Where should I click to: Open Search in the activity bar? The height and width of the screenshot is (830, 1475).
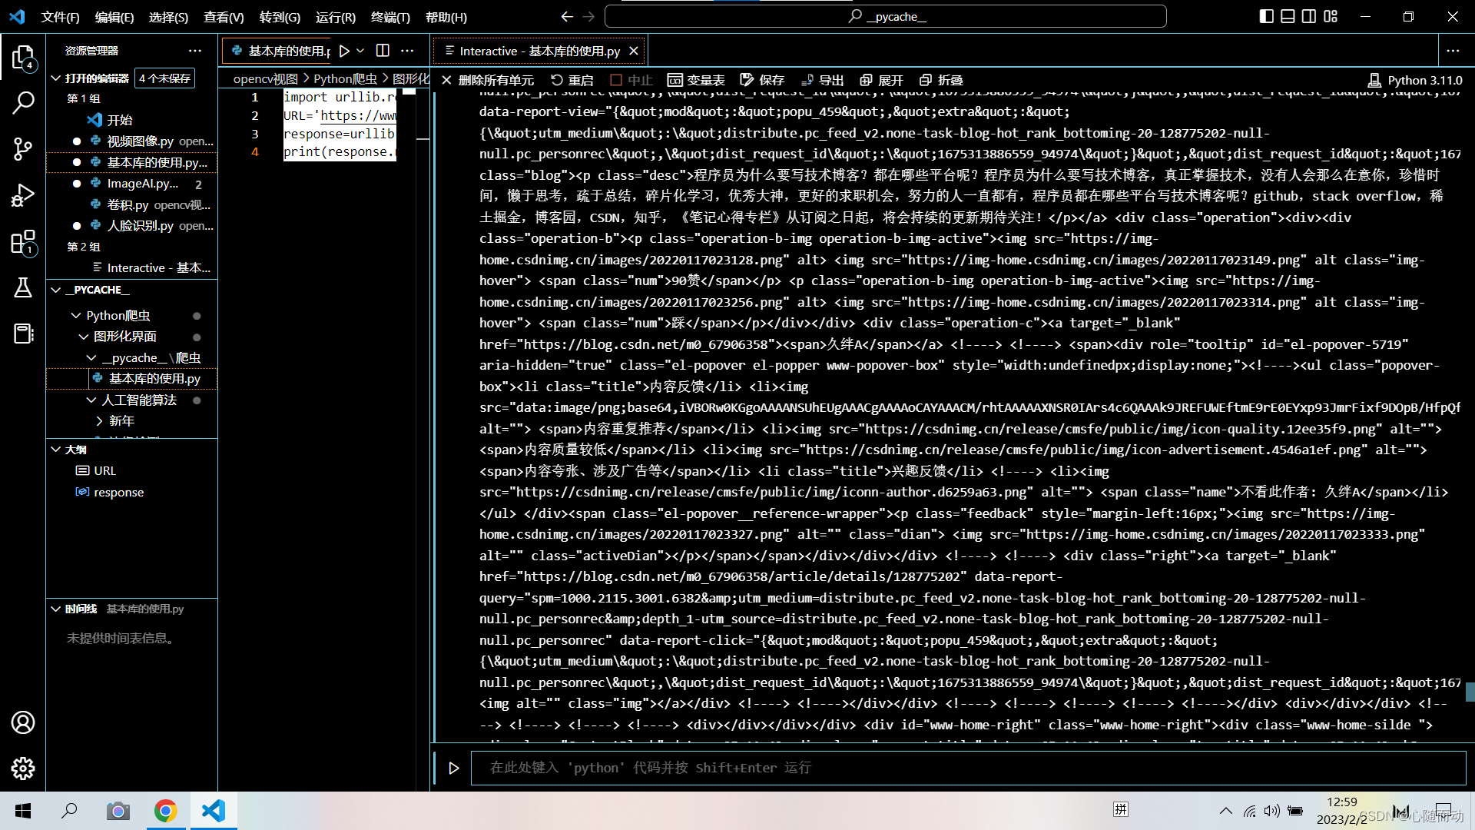23,102
